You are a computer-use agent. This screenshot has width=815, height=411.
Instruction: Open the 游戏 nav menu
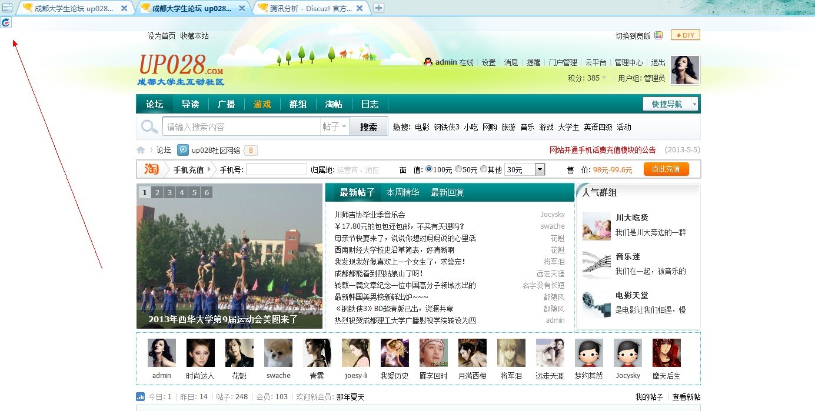pyautogui.click(x=262, y=104)
